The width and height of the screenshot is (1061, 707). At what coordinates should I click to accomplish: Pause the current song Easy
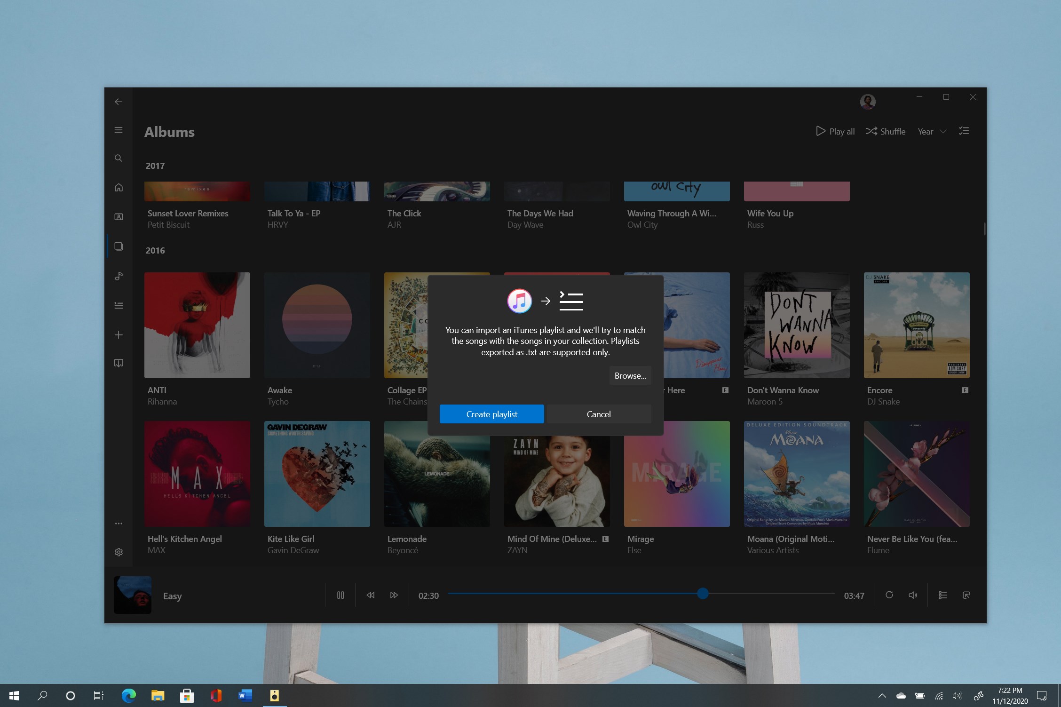click(340, 595)
